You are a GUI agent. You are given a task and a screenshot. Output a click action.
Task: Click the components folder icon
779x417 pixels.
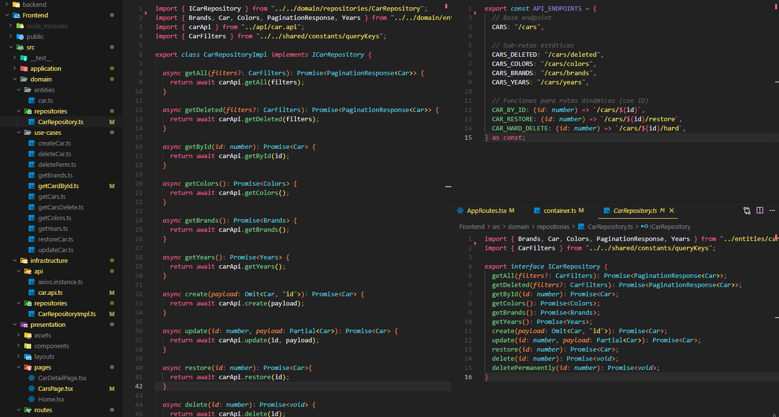click(28, 346)
